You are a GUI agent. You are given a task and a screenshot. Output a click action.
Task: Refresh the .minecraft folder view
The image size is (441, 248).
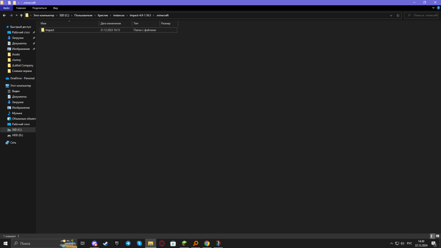398,15
